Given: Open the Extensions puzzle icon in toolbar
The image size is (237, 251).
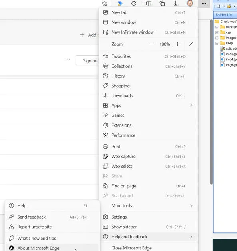Looking at the screenshot, I should (134, 3).
